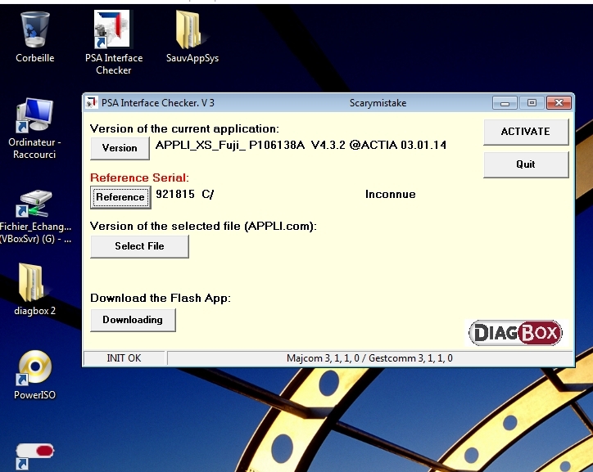The height and width of the screenshot is (472, 593).
Task: Click the Inconnue status text
Action: 391,194
